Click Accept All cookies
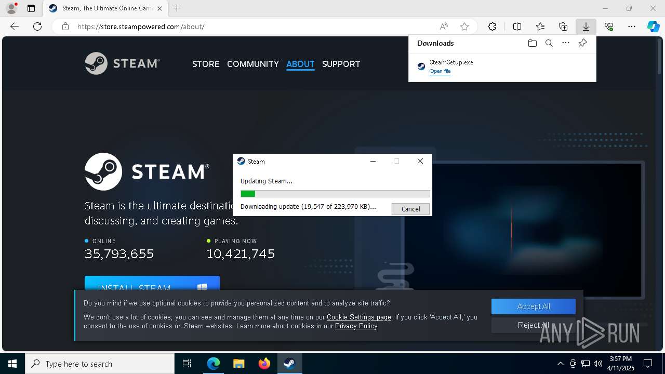 click(534, 306)
